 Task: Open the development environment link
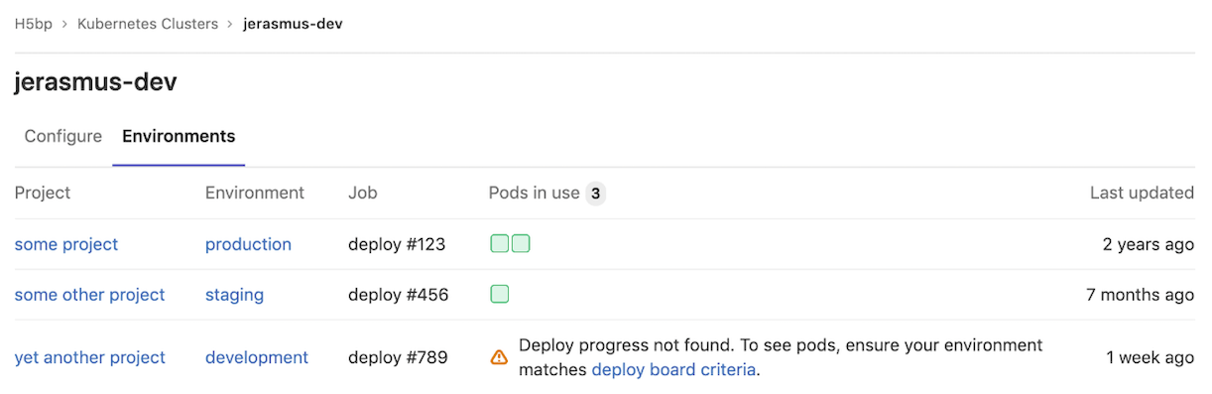click(257, 357)
